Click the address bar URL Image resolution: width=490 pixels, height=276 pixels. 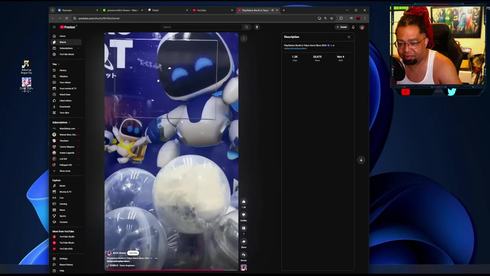click(x=99, y=18)
